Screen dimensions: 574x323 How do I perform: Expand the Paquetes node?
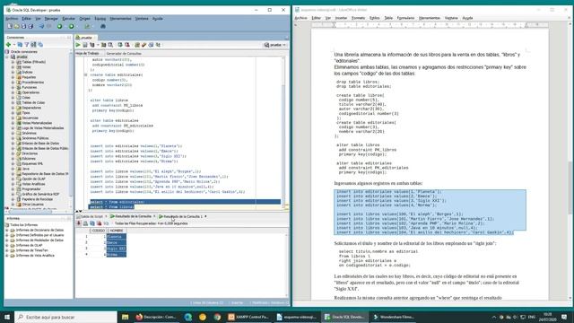tap(13, 78)
